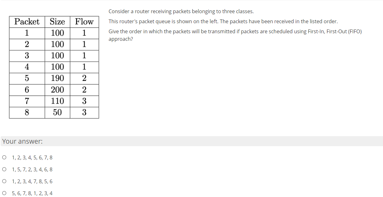
Task: Click the Flow cell showing 2 for Packet 5
Action: (84, 78)
